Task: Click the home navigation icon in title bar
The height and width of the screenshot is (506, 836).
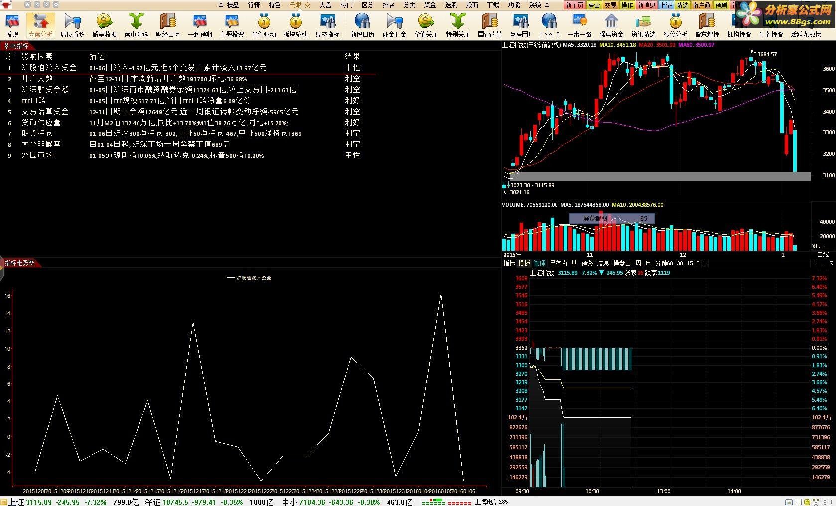Action: [27, 5]
